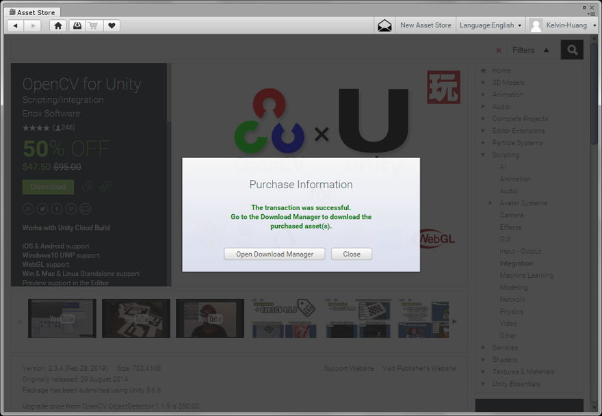Select the AI subcategory
The width and height of the screenshot is (602, 416).
pos(503,167)
